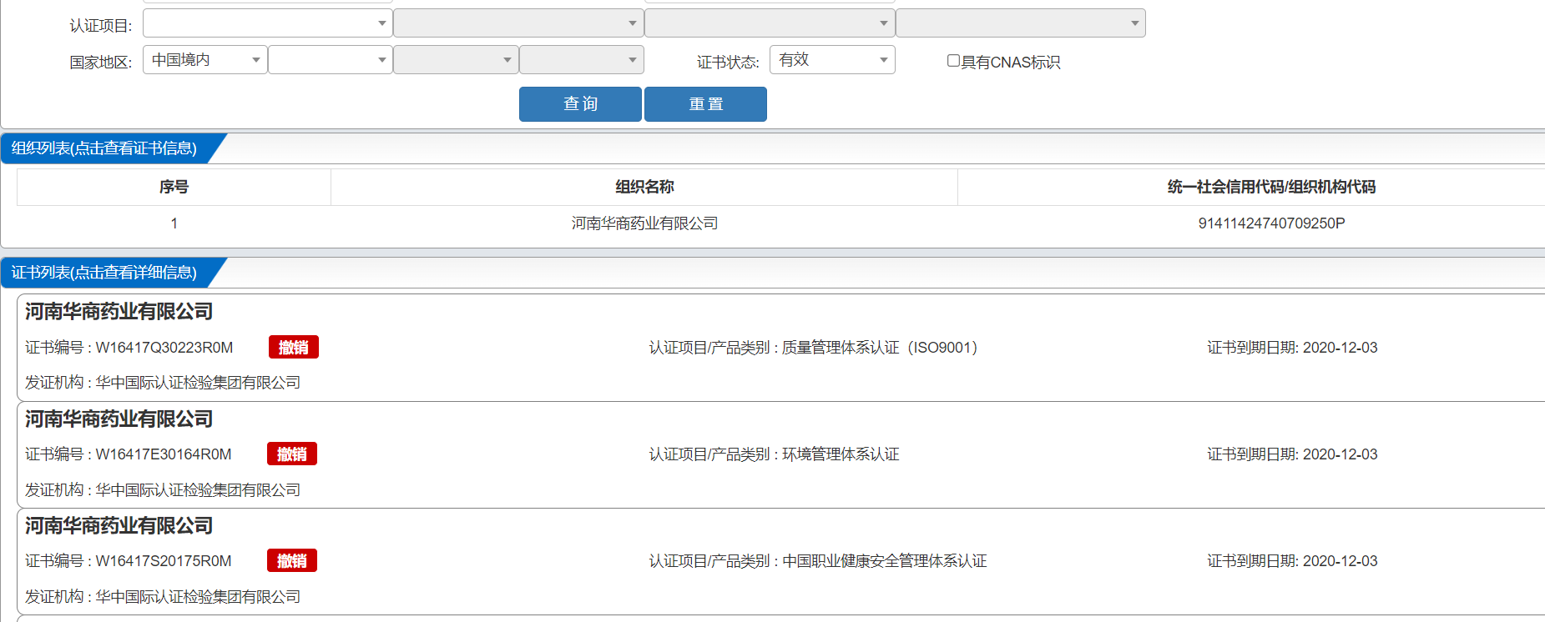This screenshot has height=622, width=1545.
Task: Click serial number 1 in organization list
Action: (174, 223)
